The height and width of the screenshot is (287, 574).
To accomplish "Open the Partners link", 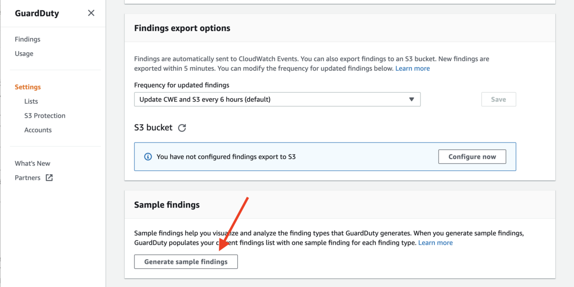I will click(28, 177).
